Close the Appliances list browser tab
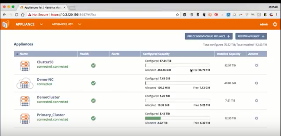The width and height of the screenshot is (281, 136). tap(65, 8)
